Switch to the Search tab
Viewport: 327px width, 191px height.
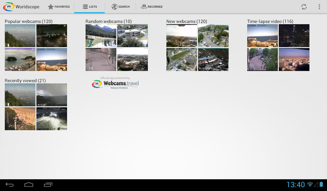coord(120,6)
